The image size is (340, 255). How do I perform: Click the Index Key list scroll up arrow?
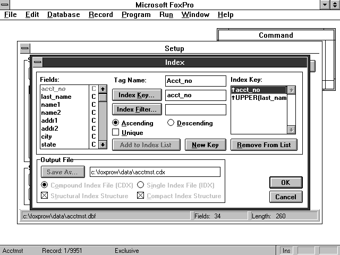pos(291,90)
